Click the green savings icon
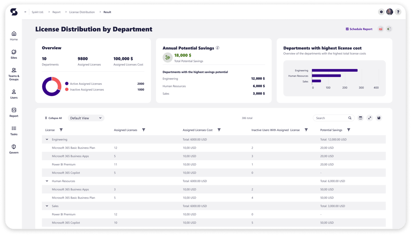This screenshot has width=411, height=235. pyautogui.click(x=167, y=58)
